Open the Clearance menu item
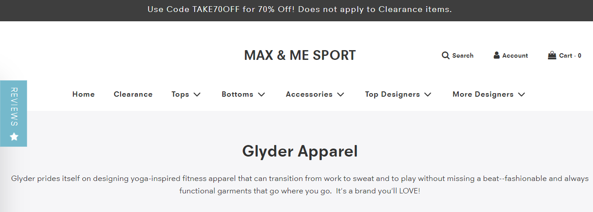 click(x=133, y=94)
